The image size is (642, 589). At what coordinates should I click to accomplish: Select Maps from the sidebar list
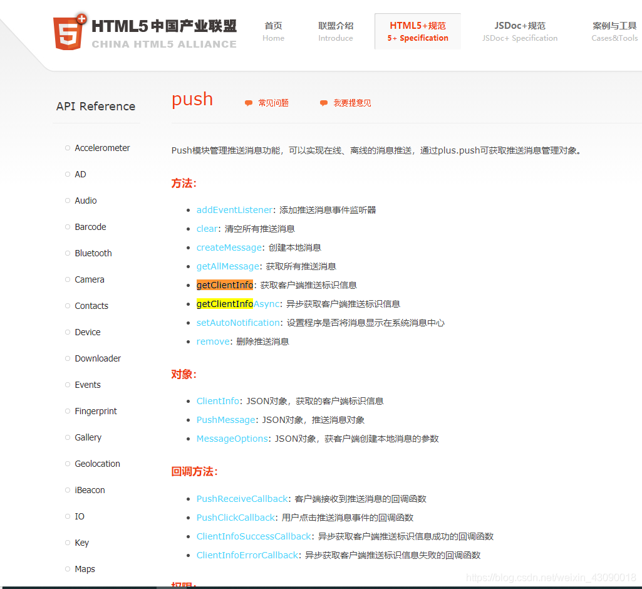[85, 569]
